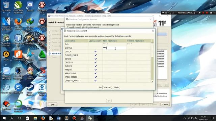
Task: Click the recorder pencil annotate icon
Action: click(x=199, y=13)
